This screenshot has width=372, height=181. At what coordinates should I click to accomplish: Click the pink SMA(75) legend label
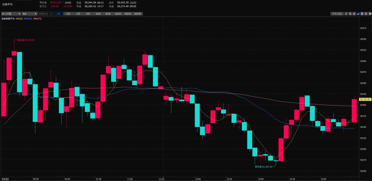tap(37, 18)
